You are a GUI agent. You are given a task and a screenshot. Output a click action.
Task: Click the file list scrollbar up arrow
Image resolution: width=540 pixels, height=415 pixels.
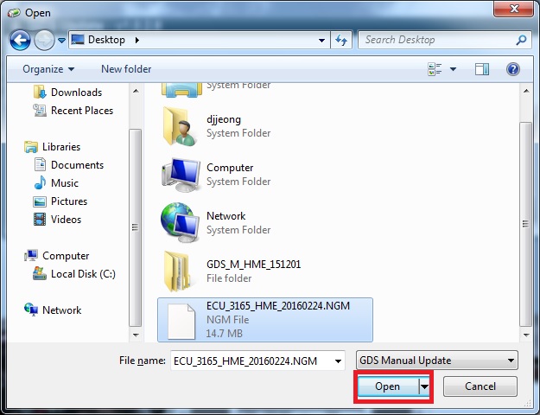coord(526,91)
